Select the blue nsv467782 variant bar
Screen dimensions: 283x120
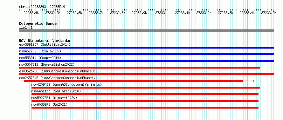[146, 54]
